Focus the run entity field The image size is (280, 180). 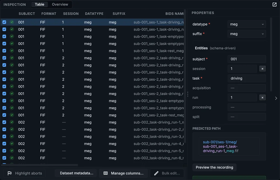[242, 98]
